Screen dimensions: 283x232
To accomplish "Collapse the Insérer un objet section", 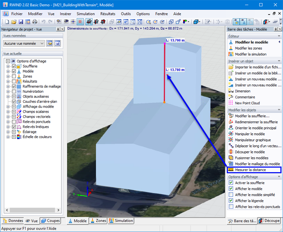I will 279,61.
